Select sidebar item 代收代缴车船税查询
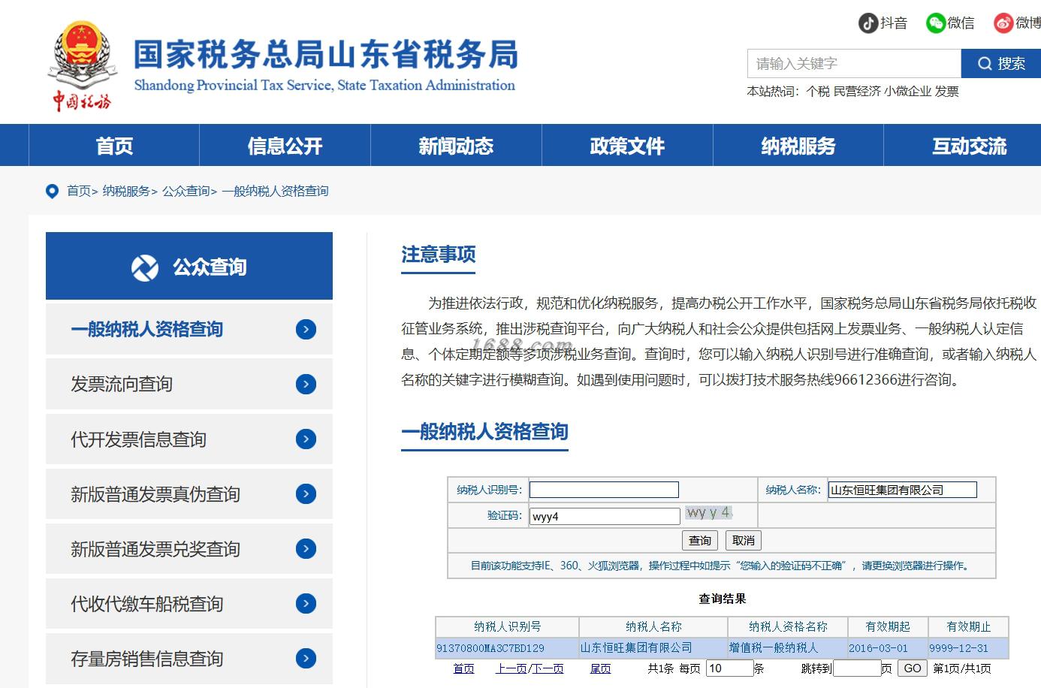 pos(189,603)
